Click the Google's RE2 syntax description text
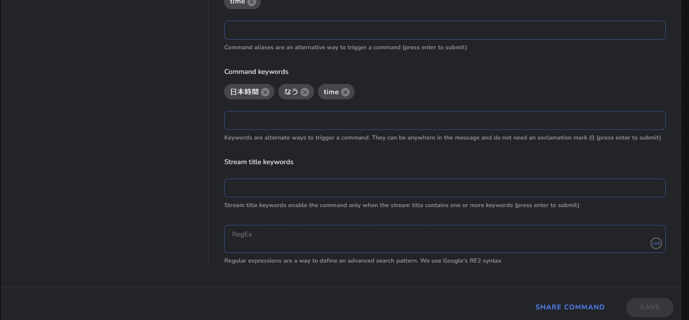 [x=363, y=261]
